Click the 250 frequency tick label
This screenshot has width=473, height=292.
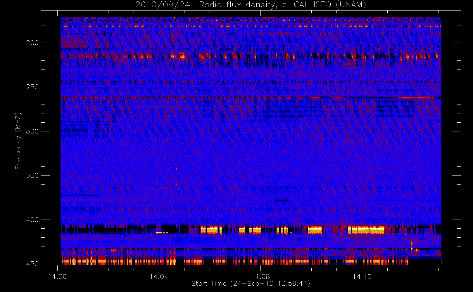point(32,87)
